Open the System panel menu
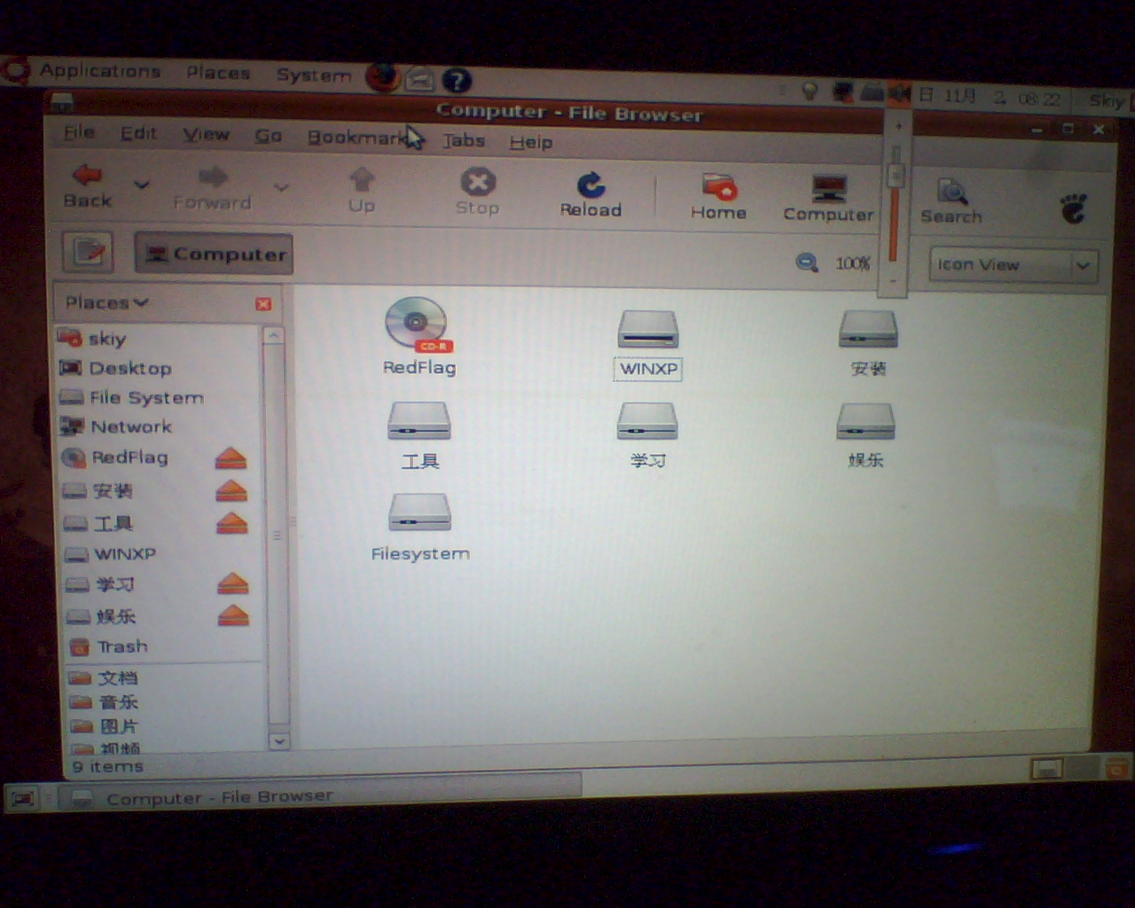Screen dimensions: 1135x908 tap(314, 75)
